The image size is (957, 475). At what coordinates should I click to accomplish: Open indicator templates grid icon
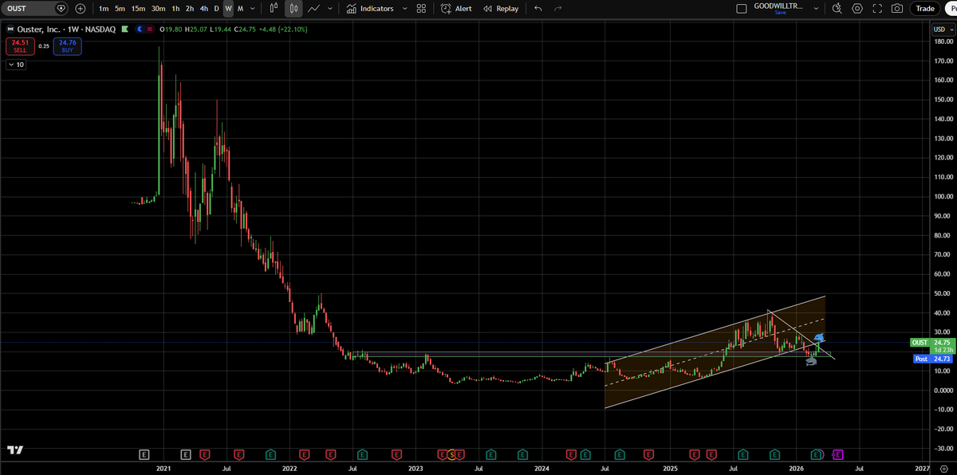point(421,9)
